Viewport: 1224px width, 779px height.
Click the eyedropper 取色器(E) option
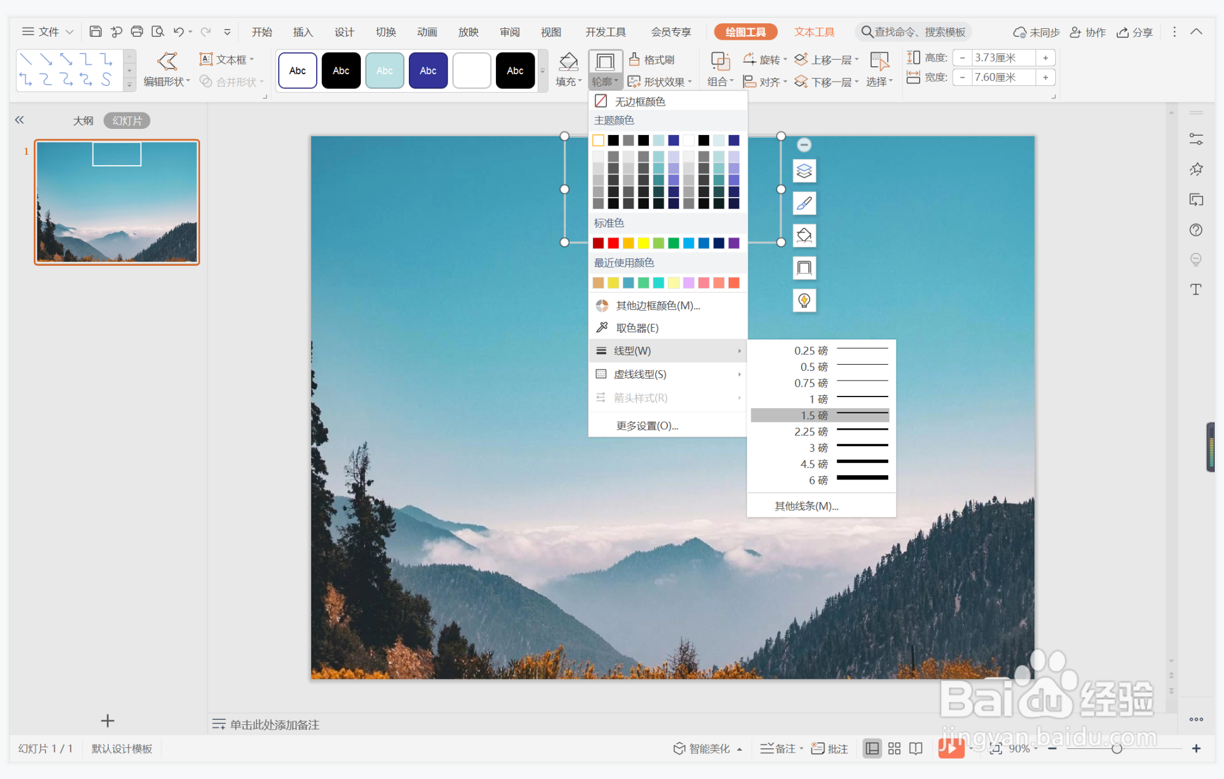coord(637,328)
